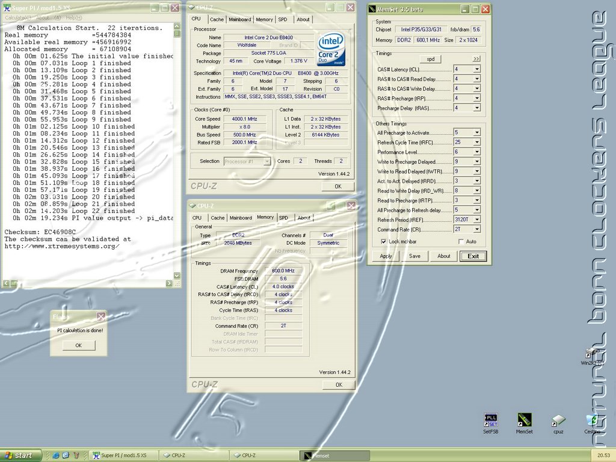The height and width of the screenshot is (462, 616).
Task: Click the Windows Start button
Action: (x=20, y=455)
